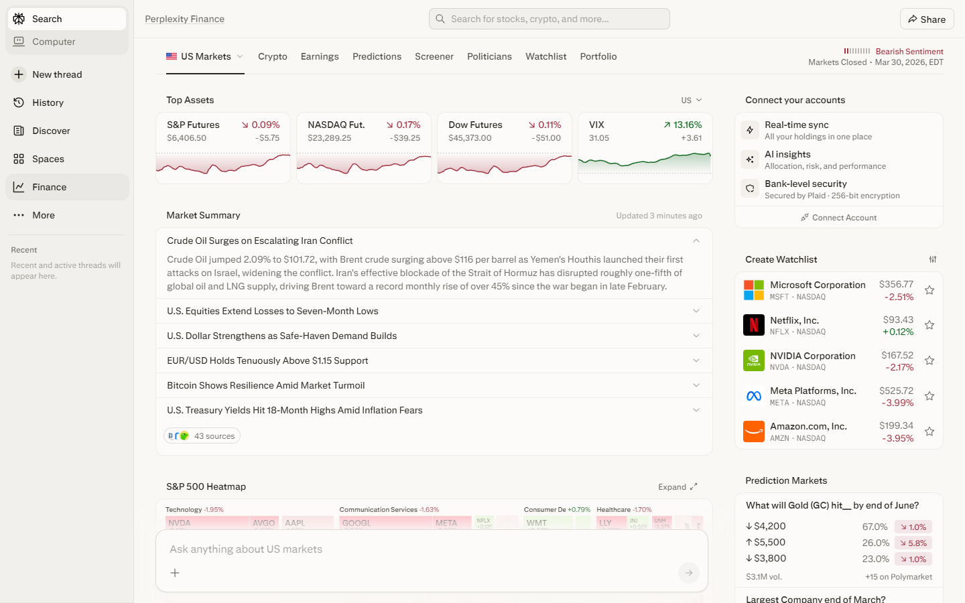This screenshot has height=603, width=965.
Task: Open Screener tab
Action: (434, 56)
